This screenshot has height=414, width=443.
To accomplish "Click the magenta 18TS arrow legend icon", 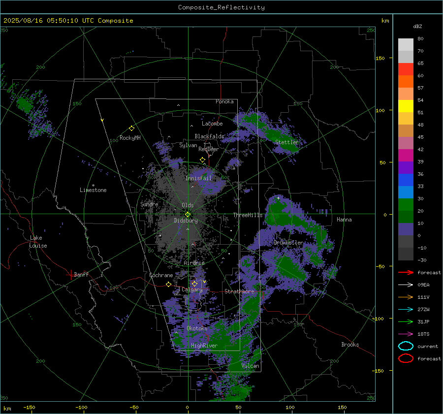I will click(x=406, y=334).
